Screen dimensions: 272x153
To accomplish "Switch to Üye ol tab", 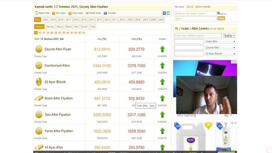I will [x=190, y=7].
